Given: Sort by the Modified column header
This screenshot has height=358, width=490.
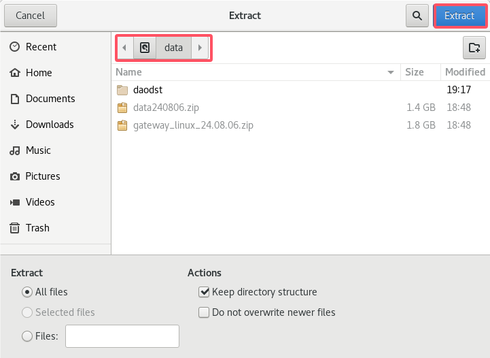Looking at the screenshot, I should pos(465,72).
